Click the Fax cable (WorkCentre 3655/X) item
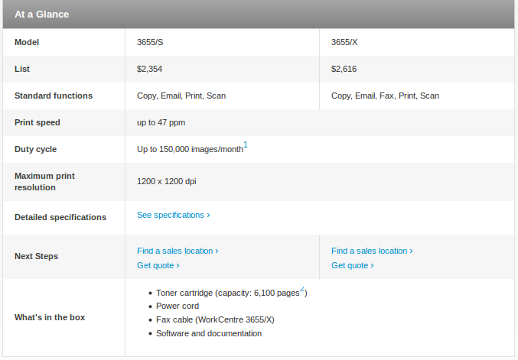Screen dimensions: 518x360 pos(216,319)
